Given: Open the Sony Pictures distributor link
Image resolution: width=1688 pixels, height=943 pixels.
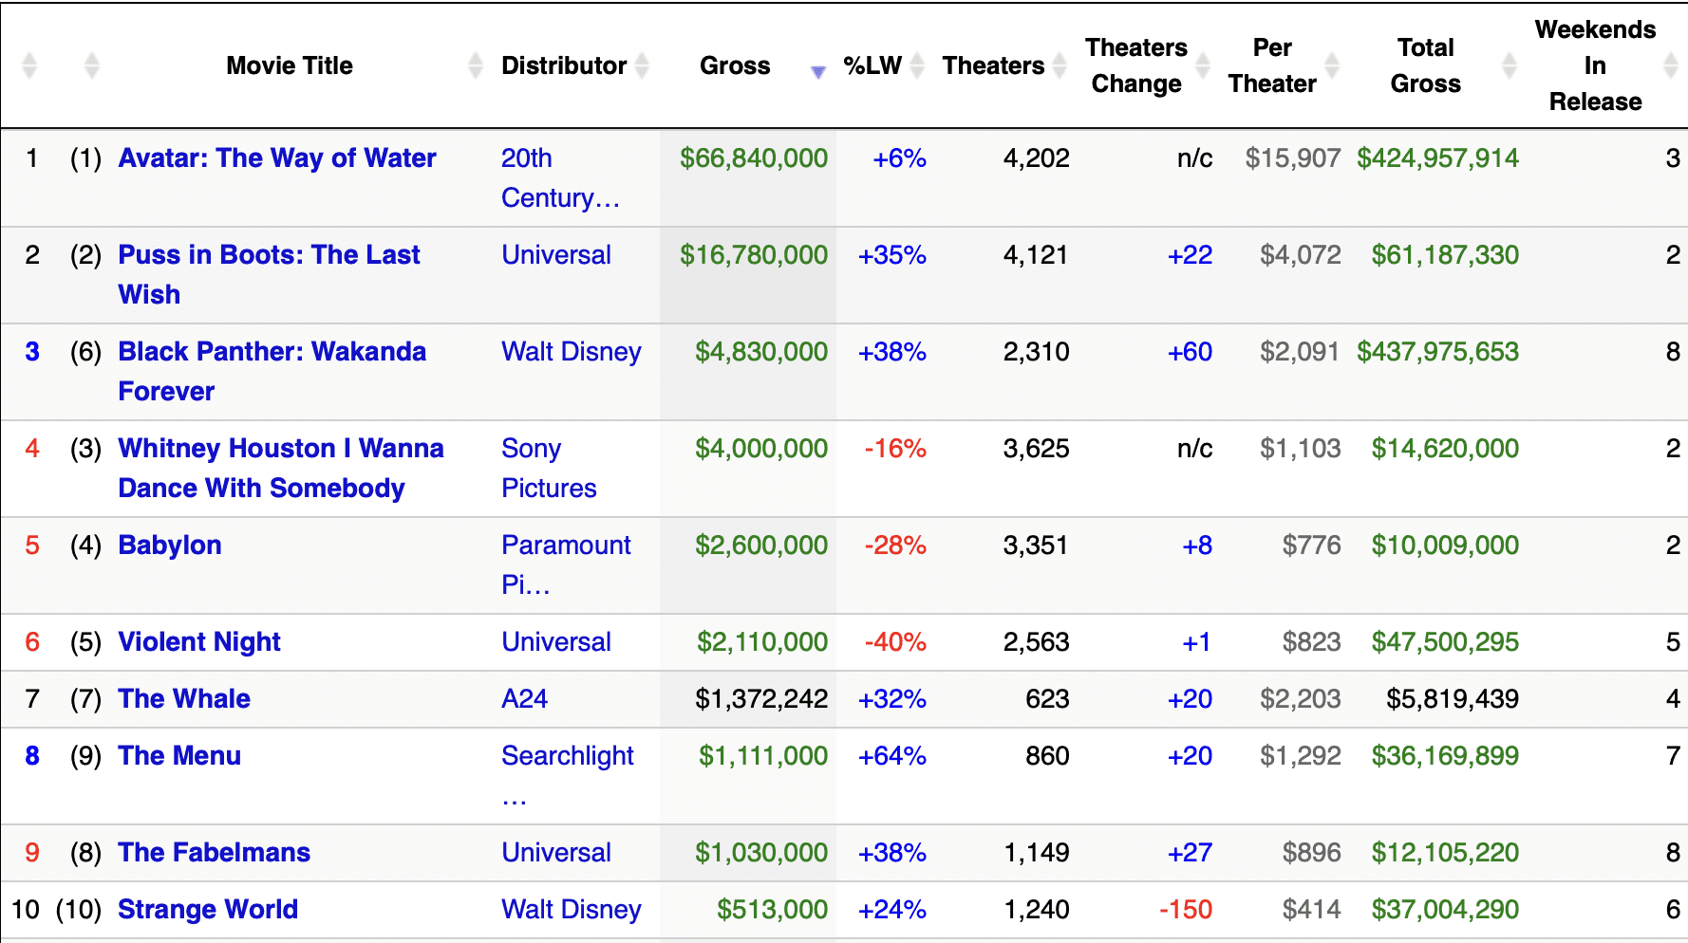Looking at the screenshot, I should tap(549, 468).
